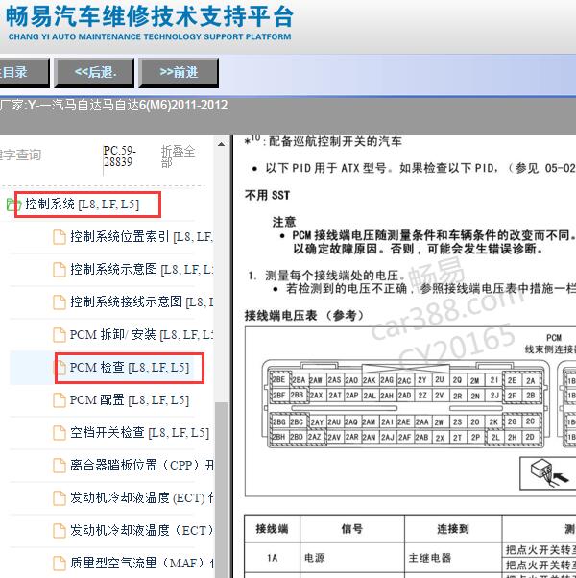Click the 连接到 table header
Image resolution: width=576 pixels, height=578 pixels.
453,529
